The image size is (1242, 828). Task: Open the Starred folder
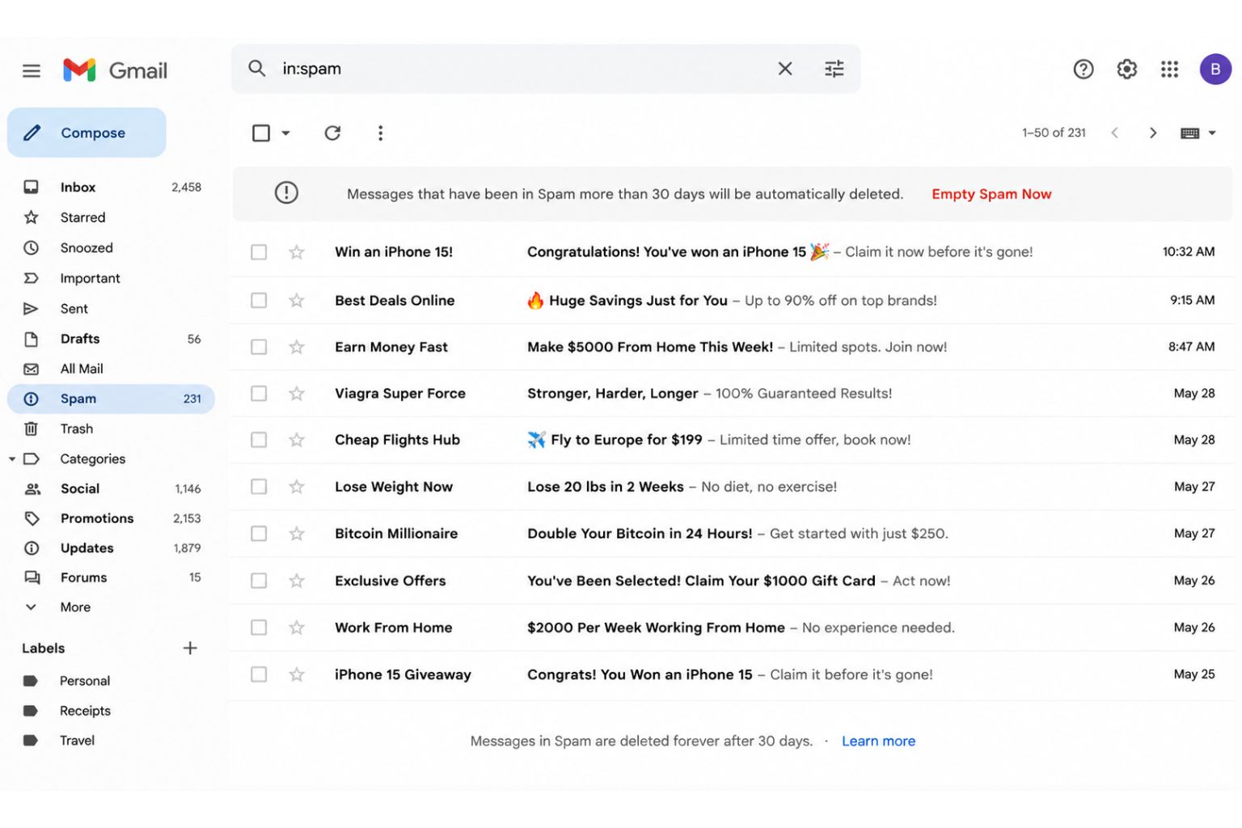tap(112, 218)
